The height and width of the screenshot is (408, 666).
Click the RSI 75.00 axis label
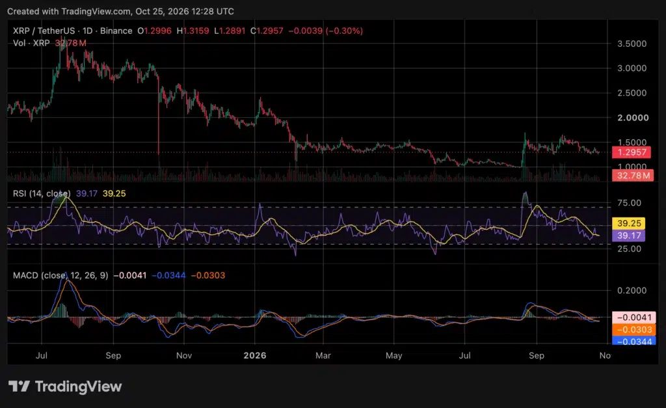[x=629, y=203]
